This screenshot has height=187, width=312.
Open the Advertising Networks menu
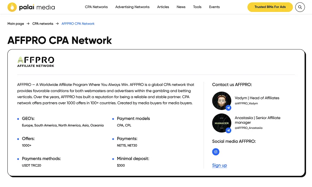click(x=132, y=7)
